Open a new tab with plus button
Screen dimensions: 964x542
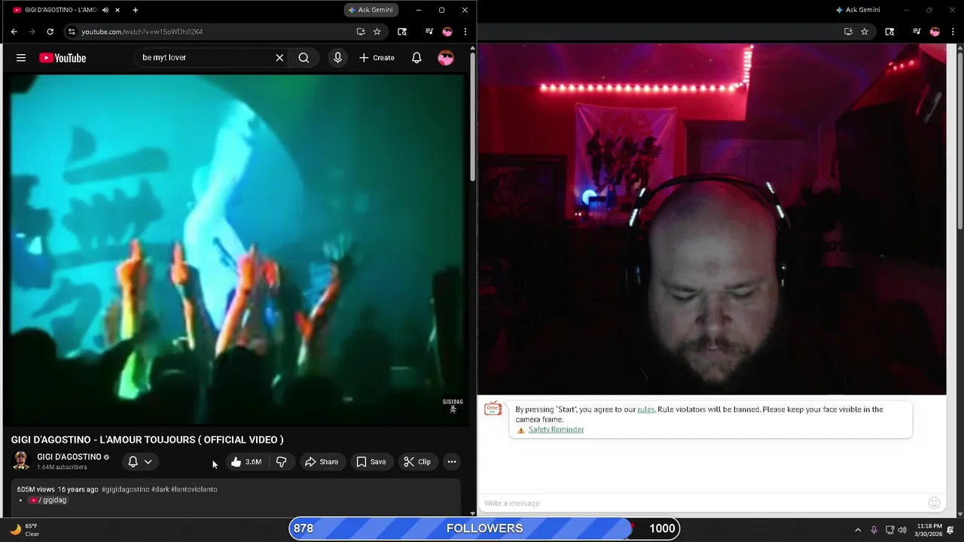point(136,10)
